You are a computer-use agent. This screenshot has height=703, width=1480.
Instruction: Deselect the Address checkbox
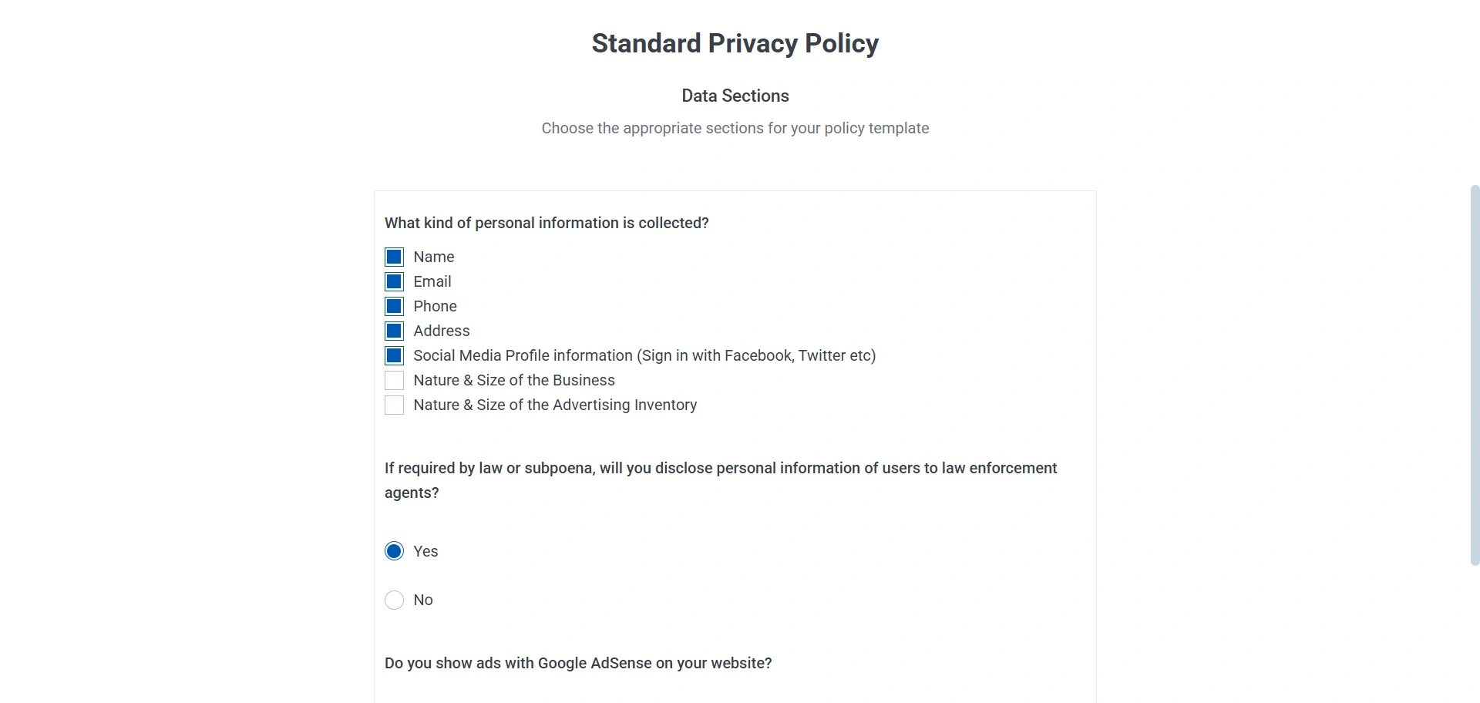[x=394, y=331]
